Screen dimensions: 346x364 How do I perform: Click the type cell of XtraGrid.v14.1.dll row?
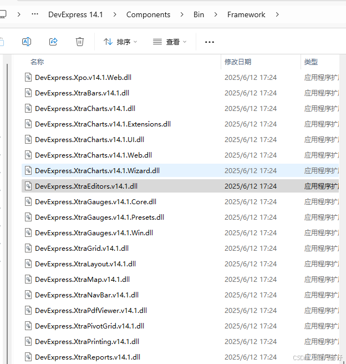[322, 249]
